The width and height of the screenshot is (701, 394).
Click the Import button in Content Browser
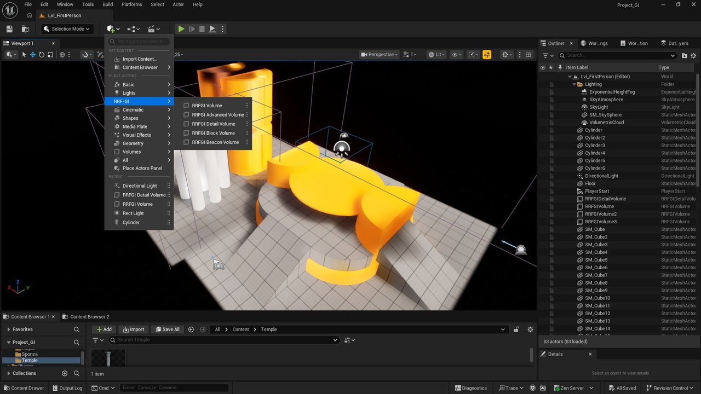click(x=133, y=329)
